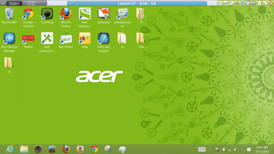Click the Lesson 01 - Eval - SA title bar
The image size is (274, 154).
(x=137, y=3)
